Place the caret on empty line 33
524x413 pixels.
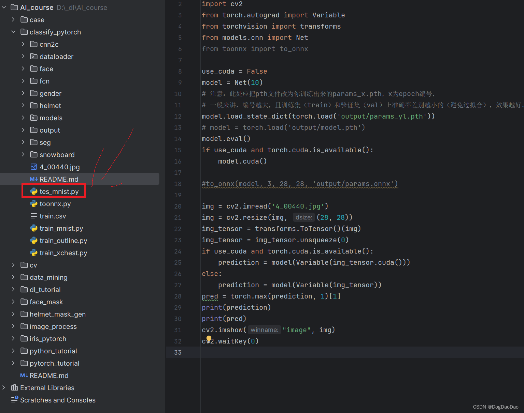(x=362, y=352)
